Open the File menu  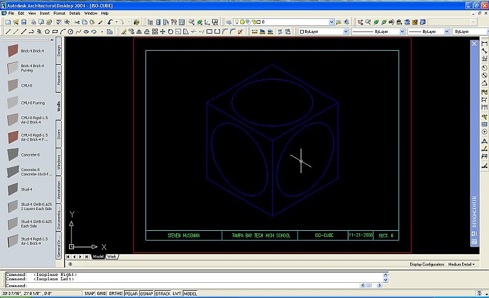coord(11,13)
